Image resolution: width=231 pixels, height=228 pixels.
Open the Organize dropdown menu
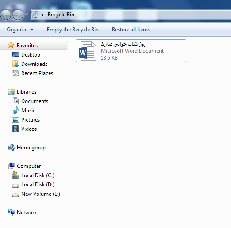(x=20, y=30)
